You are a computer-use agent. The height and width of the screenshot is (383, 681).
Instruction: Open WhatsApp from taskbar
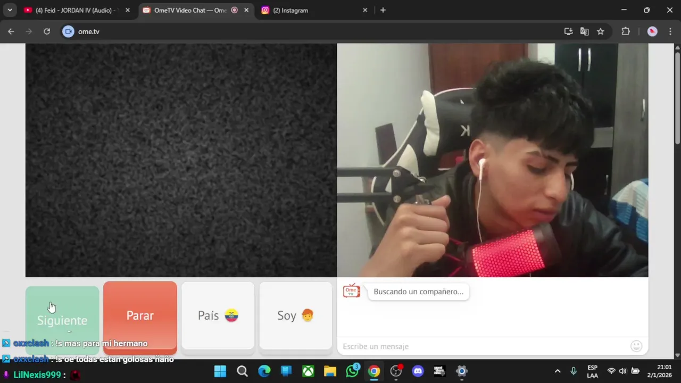pyautogui.click(x=352, y=371)
